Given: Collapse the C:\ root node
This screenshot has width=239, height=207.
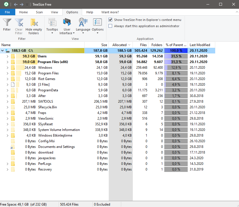Looking at the screenshot, I should coord(3,51).
